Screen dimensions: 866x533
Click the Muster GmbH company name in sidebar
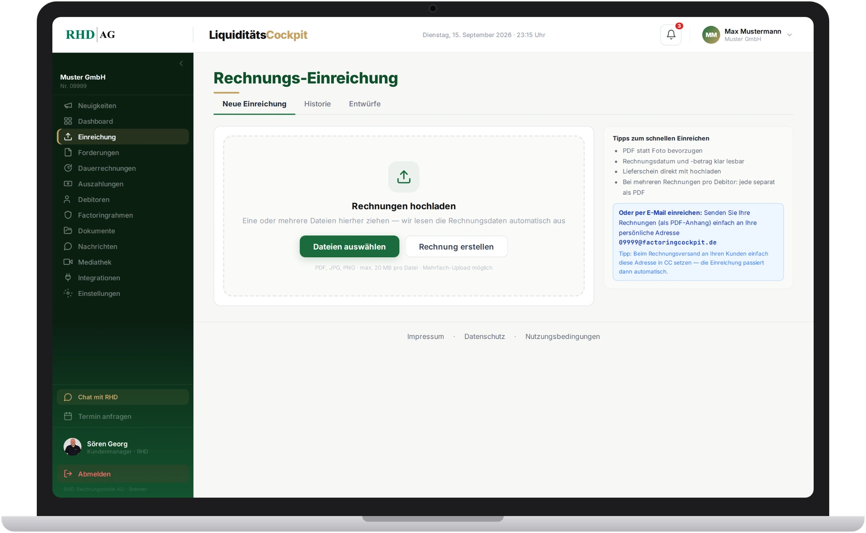click(83, 77)
